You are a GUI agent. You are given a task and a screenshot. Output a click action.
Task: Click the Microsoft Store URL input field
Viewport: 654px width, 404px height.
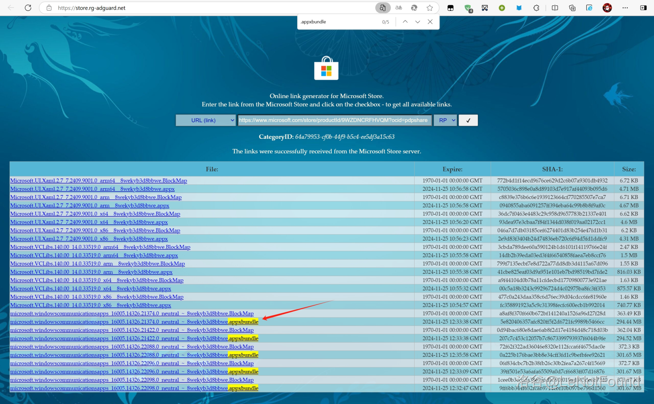coord(334,120)
